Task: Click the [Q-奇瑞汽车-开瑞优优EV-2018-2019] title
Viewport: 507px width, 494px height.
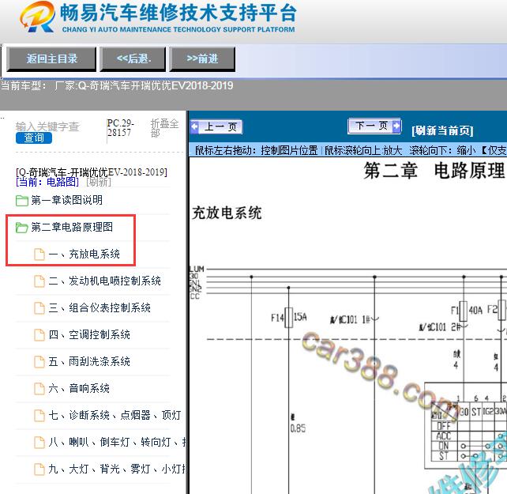Action: 92,172
